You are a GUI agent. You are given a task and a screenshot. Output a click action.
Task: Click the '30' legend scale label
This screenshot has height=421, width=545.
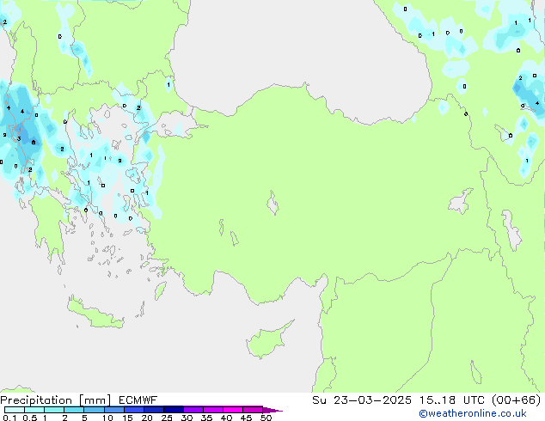pos(187,418)
